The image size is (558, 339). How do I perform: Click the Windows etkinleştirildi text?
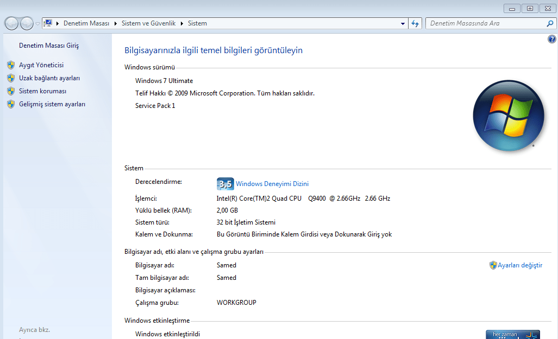[x=167, y=334]
